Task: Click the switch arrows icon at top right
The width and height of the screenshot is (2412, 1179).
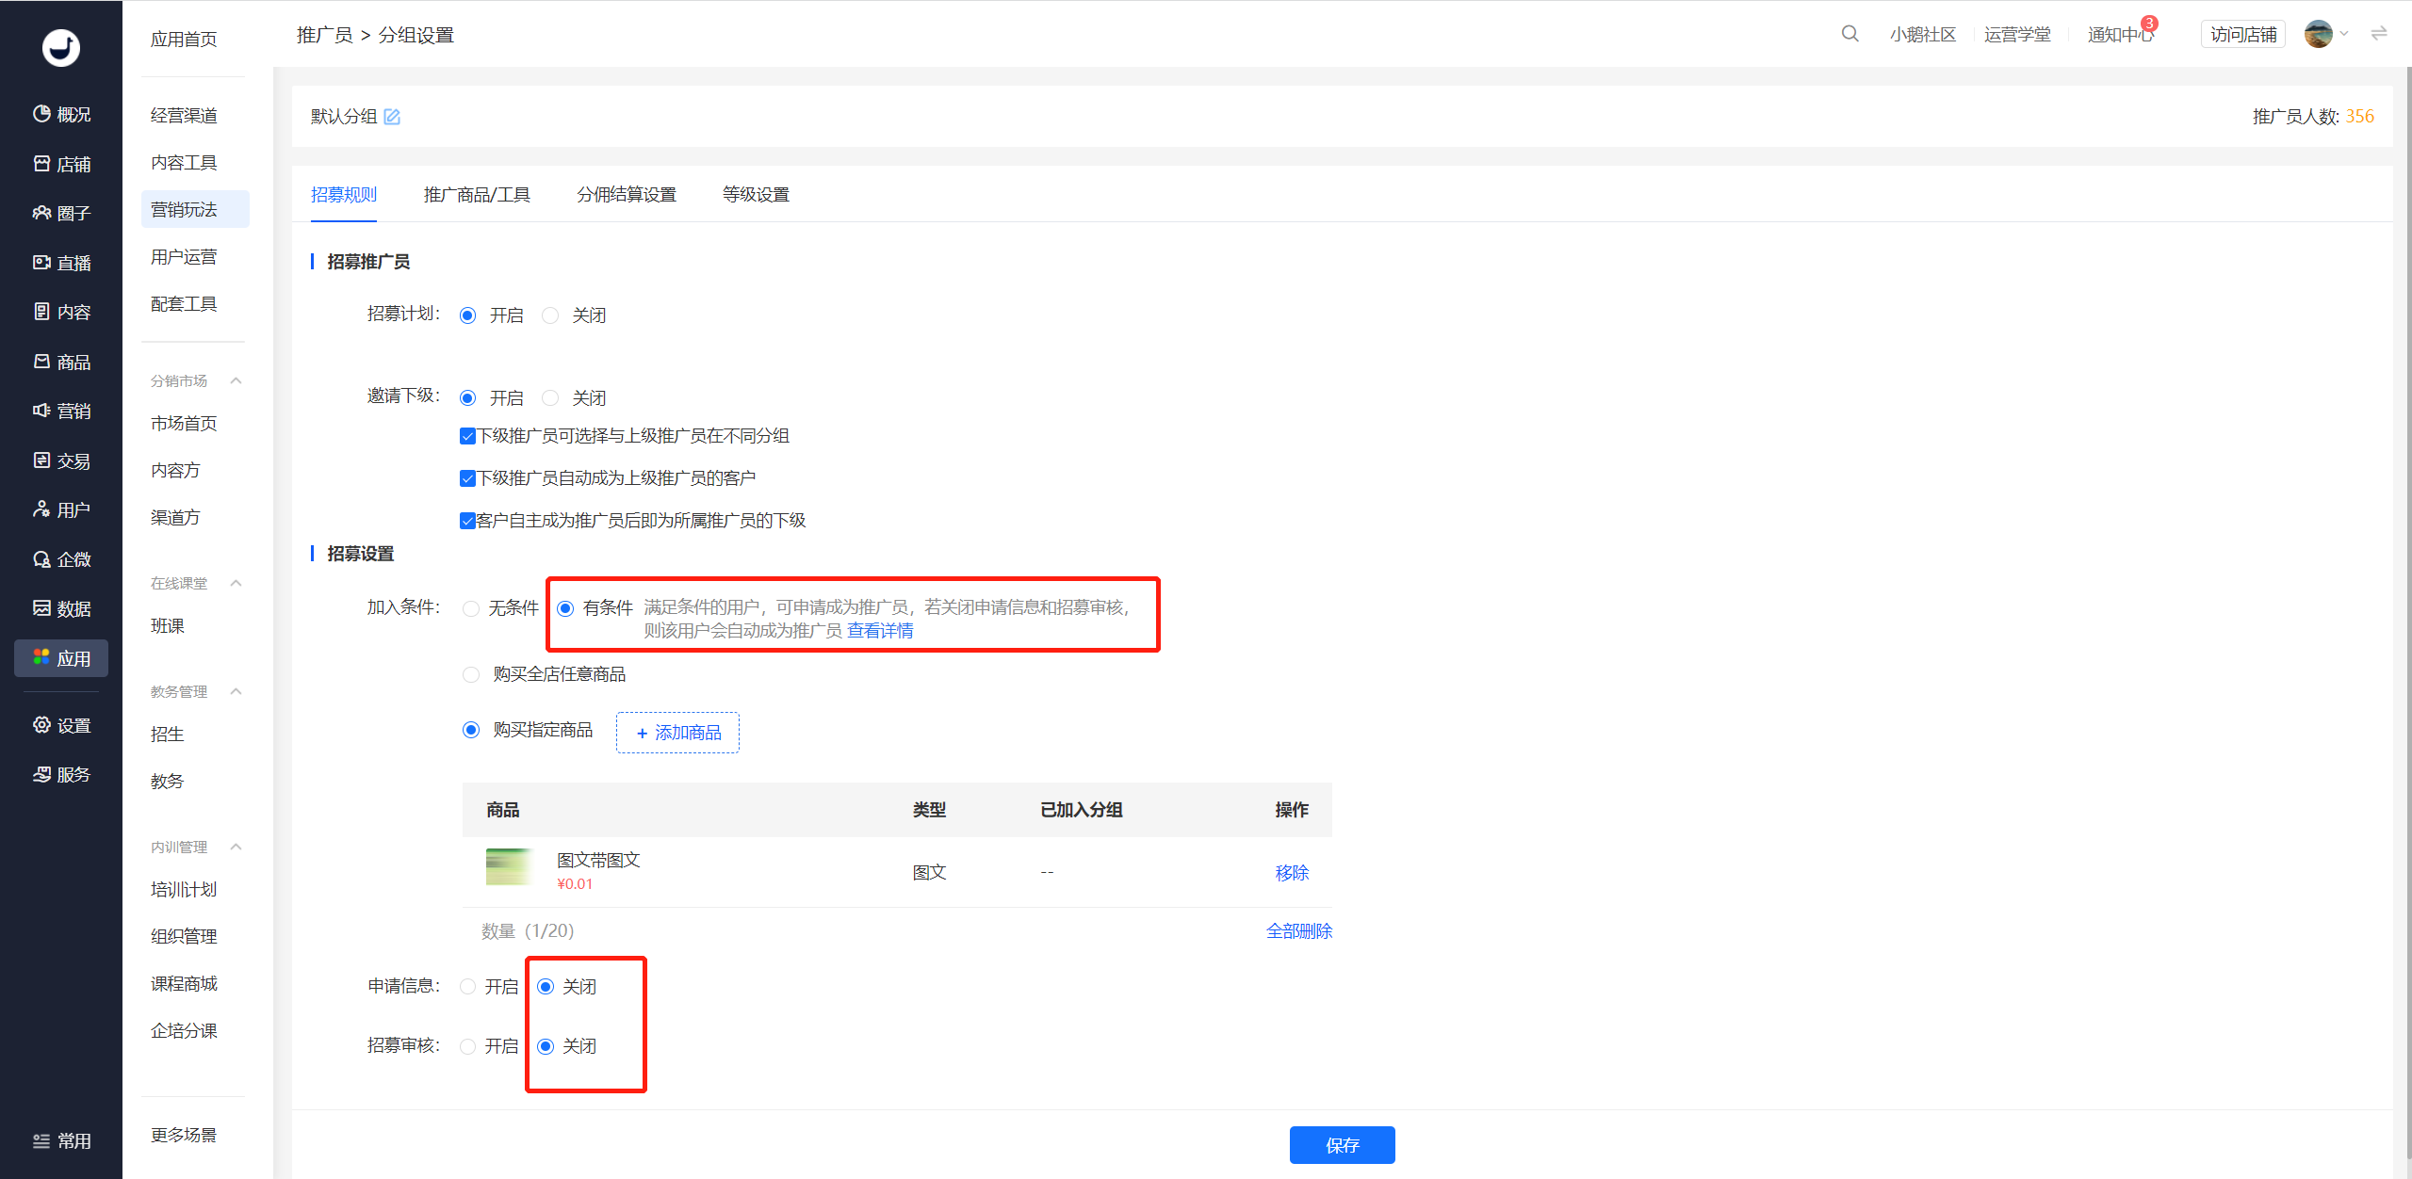Action: pyautogui.click(x=2379, y=34)
